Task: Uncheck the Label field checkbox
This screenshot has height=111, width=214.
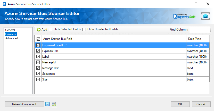Action: 38,57
